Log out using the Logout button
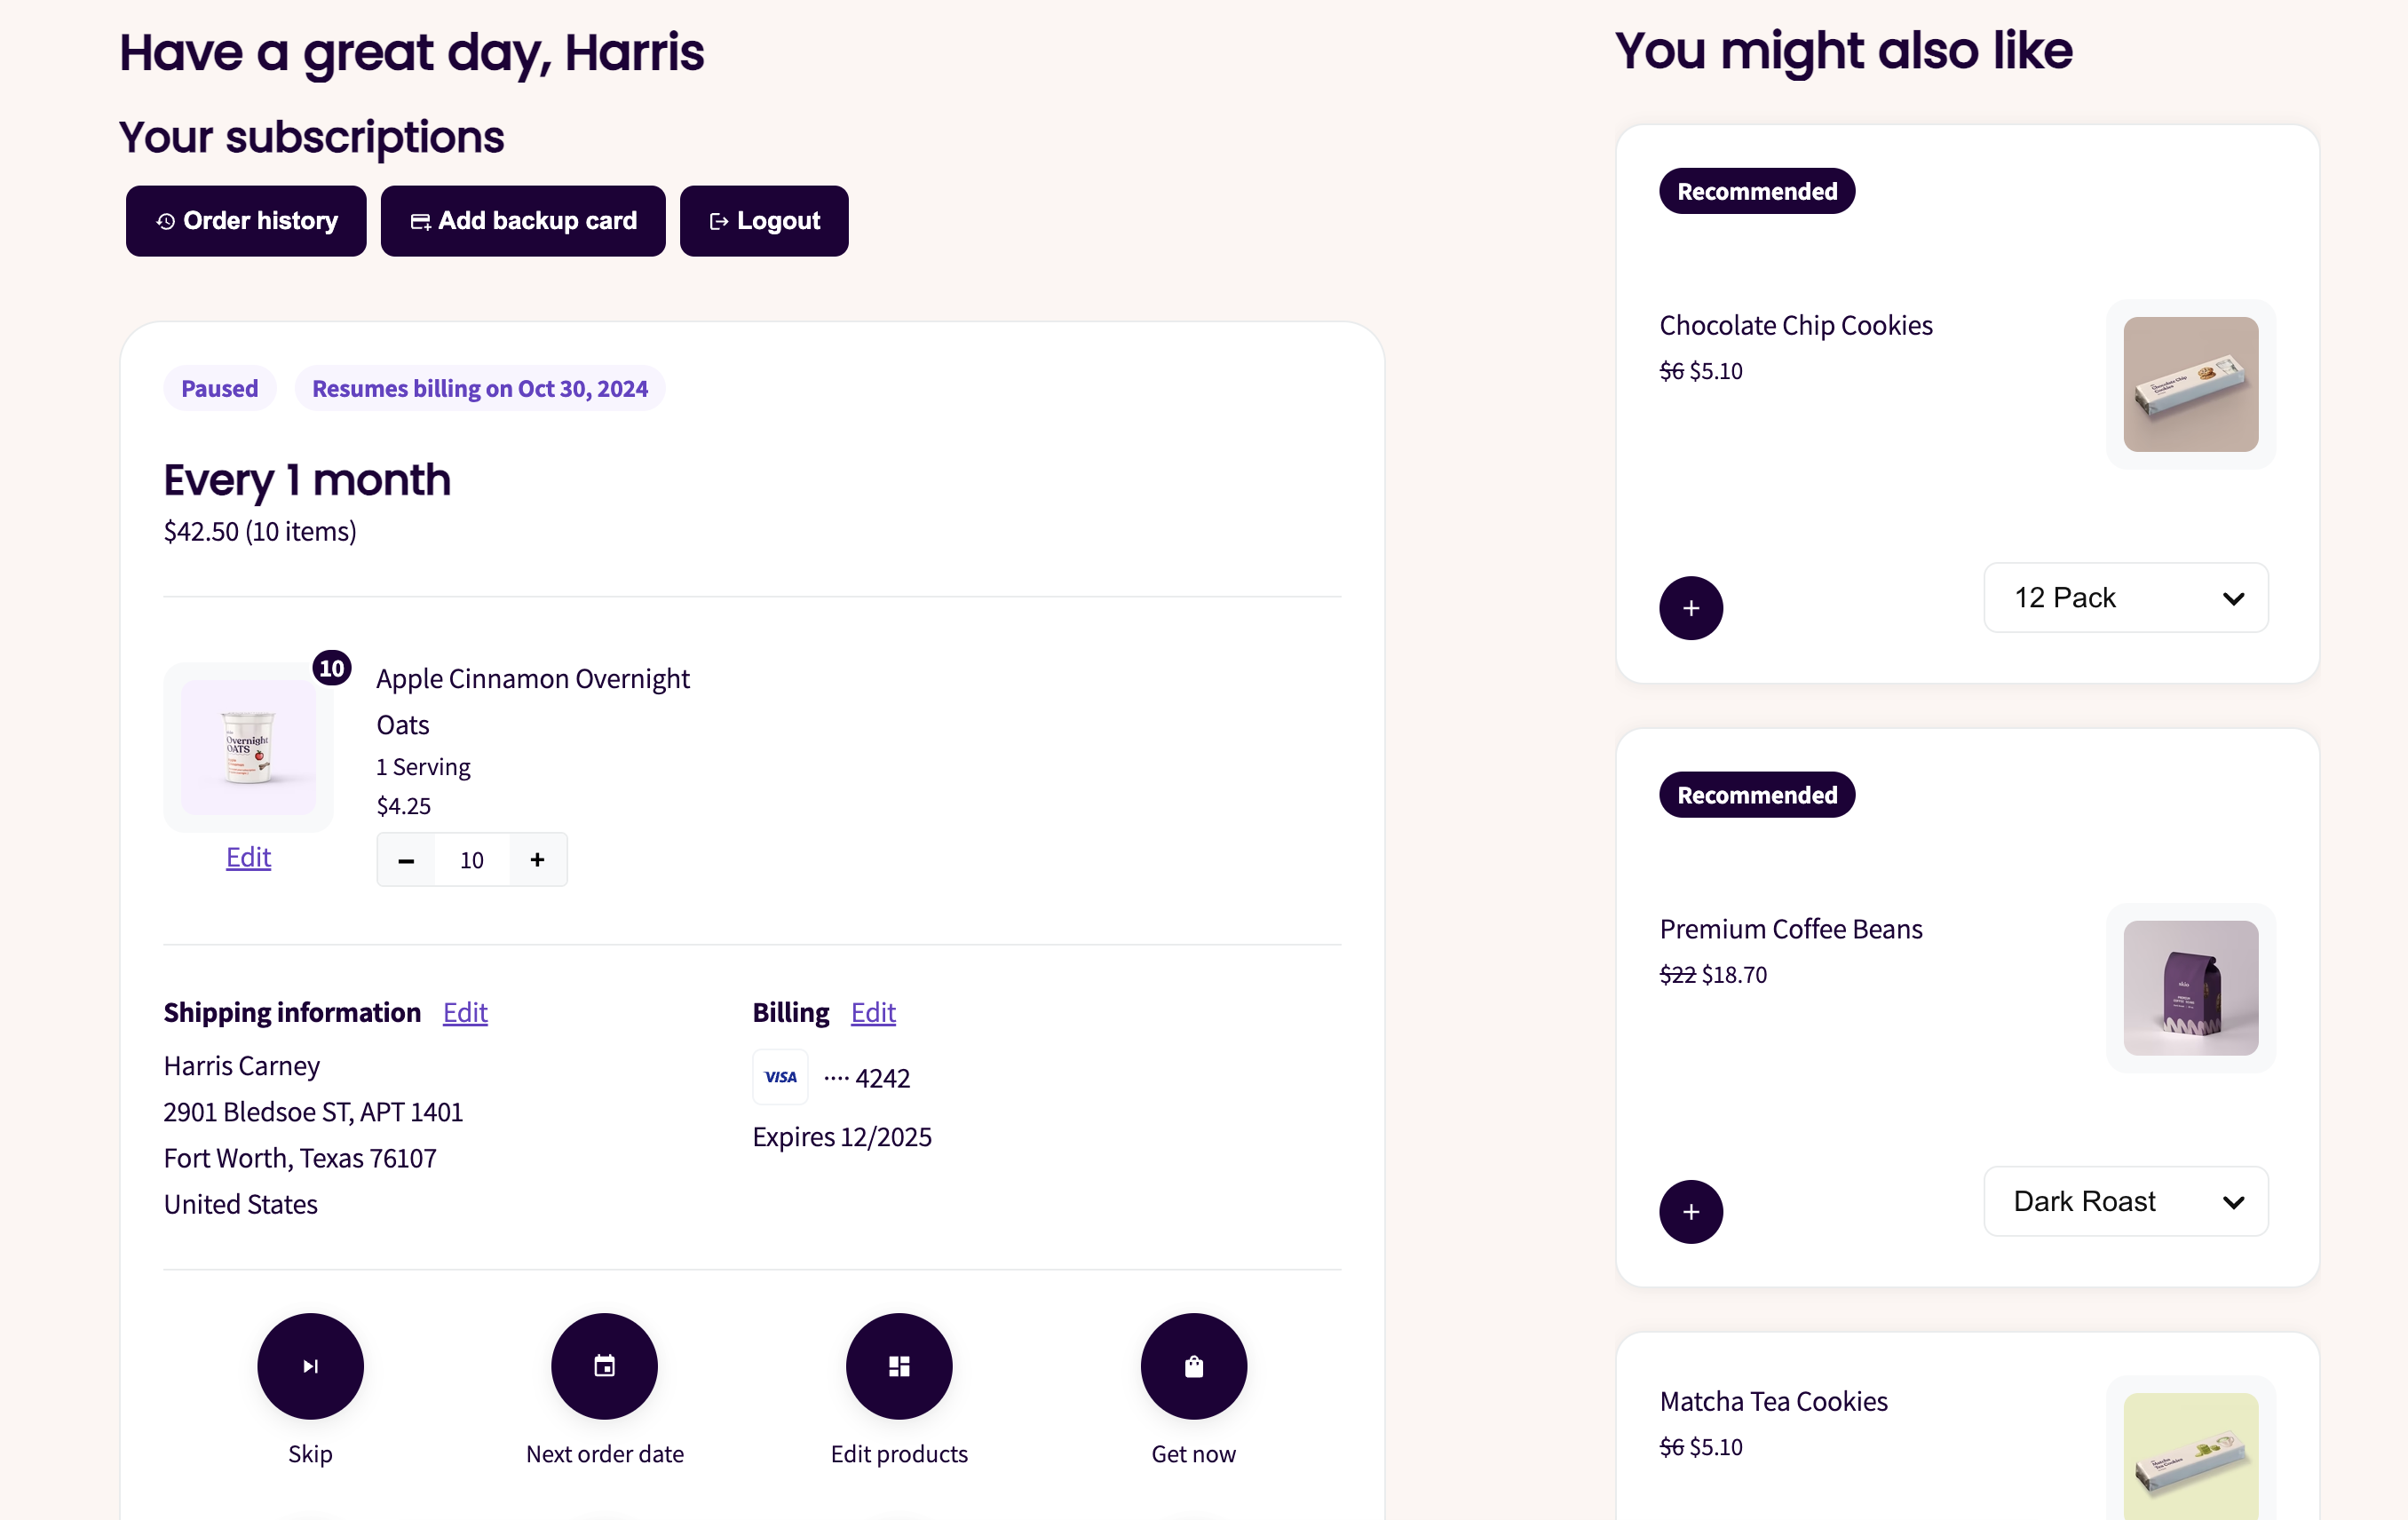2408x1520 pixels. pyautogui.click(x=764, y=221)
